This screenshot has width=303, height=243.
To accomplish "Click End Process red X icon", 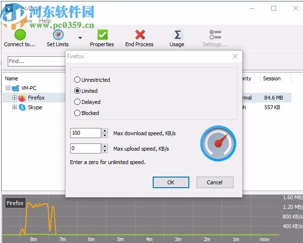I will point(140,35).
